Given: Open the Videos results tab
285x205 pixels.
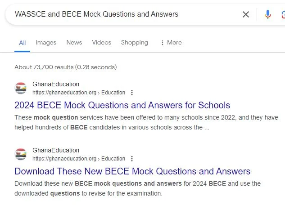Looking at the screenshot, I should [x=102, y=42].
